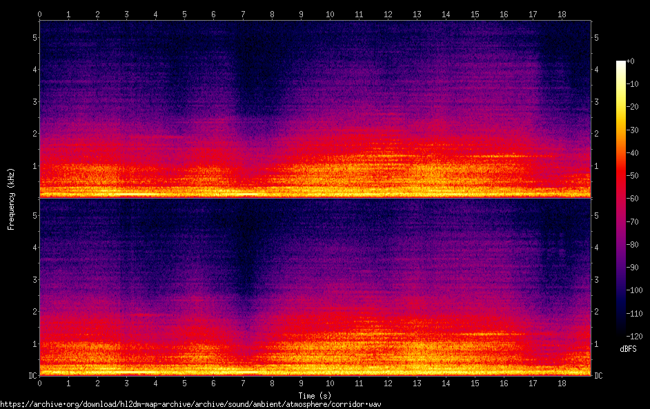
Task: Click the white top of the color bar
Action: (x=621, y=66)
